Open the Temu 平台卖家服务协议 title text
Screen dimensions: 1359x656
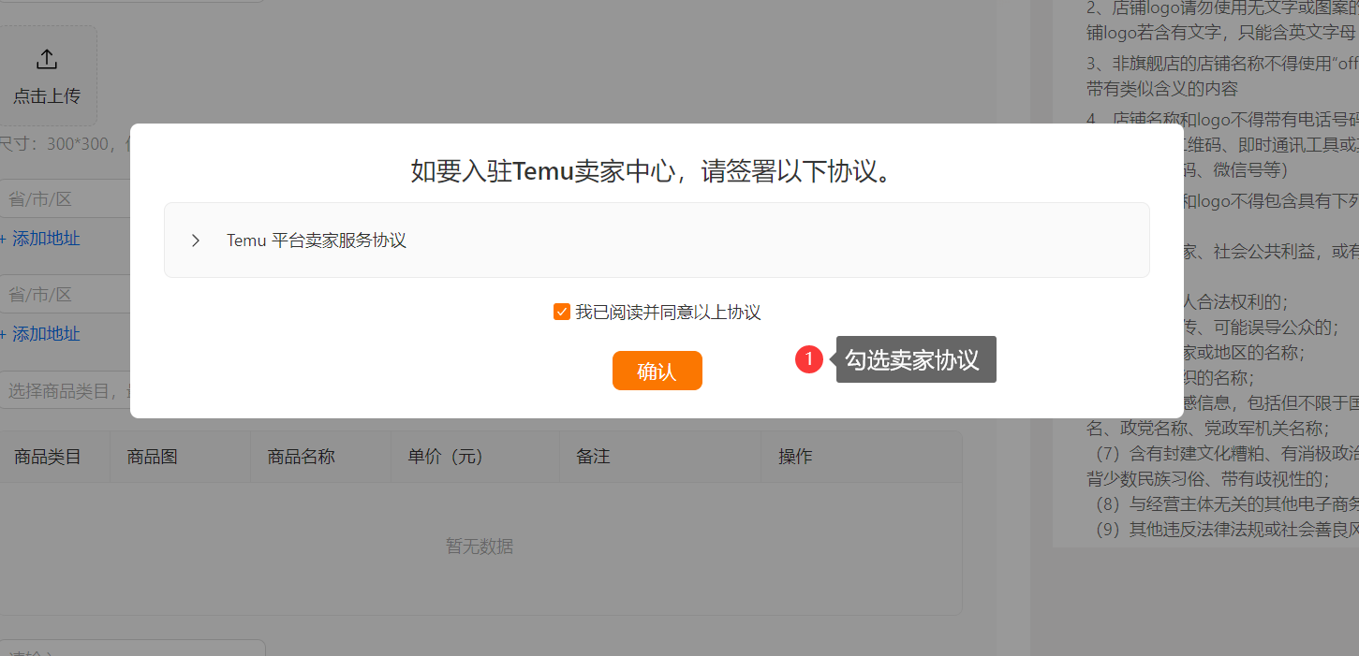[317, 241]
